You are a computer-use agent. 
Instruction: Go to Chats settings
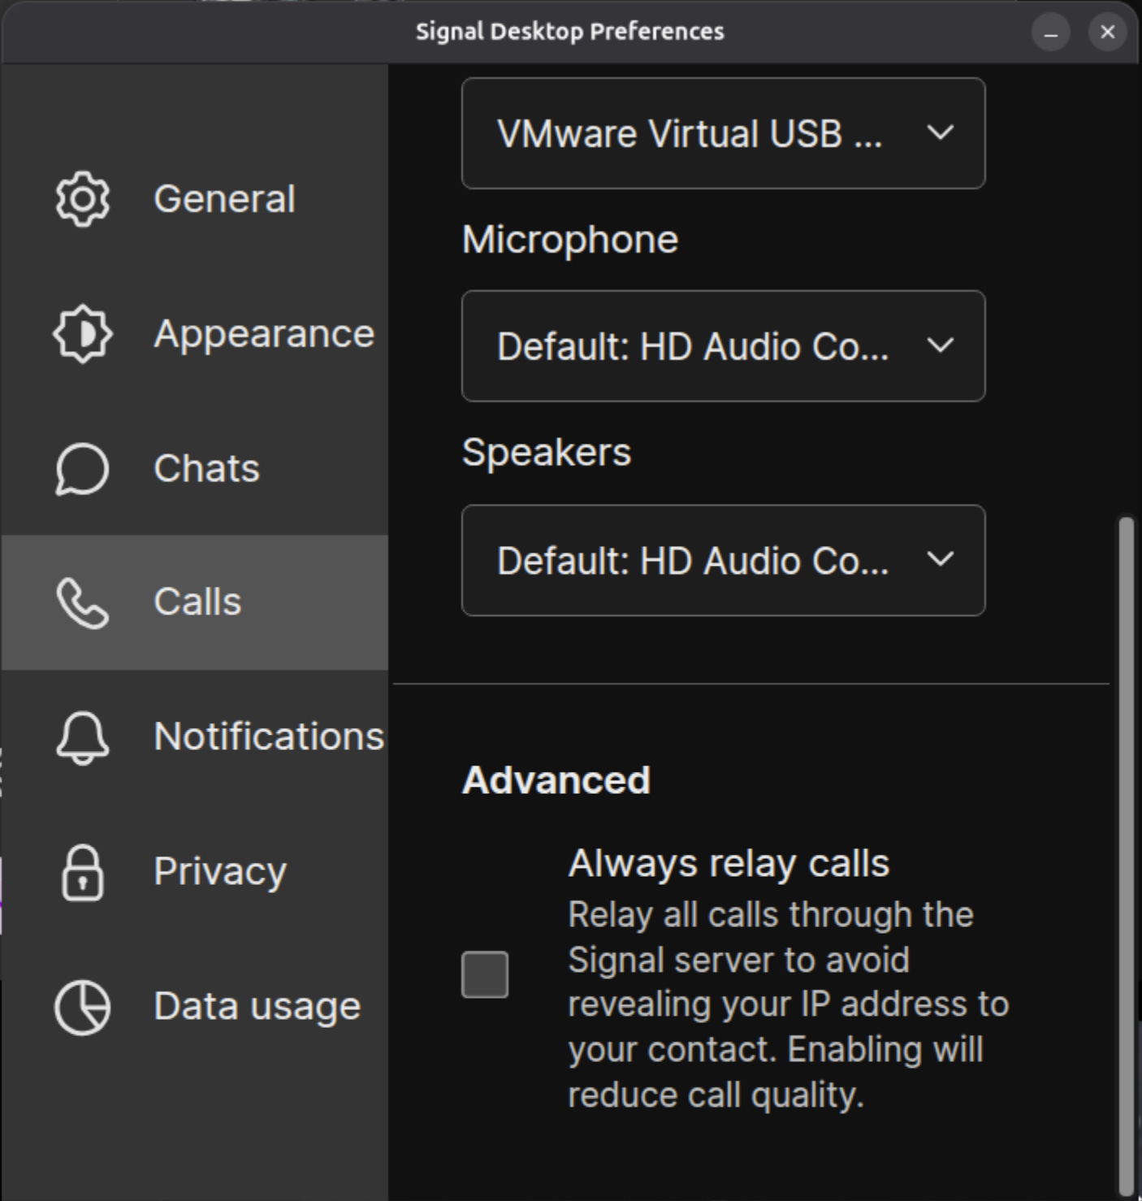click(x=194, y=469)
